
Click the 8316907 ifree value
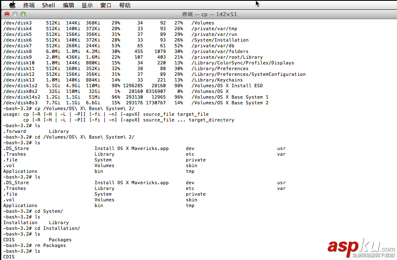click(x=156, y=91)
